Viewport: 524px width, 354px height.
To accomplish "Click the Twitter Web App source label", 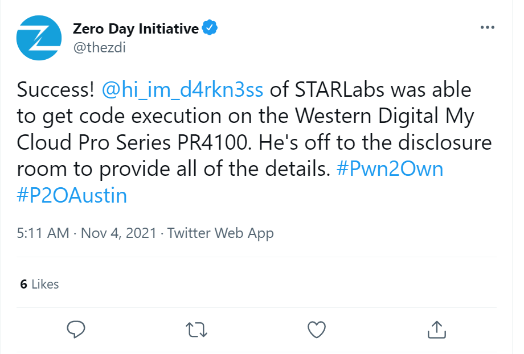I will [x=220, y=233].
